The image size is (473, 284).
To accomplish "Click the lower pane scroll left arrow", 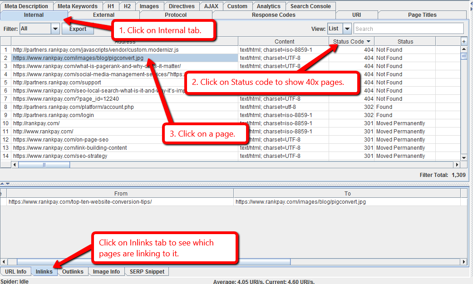I will [4, 262].
